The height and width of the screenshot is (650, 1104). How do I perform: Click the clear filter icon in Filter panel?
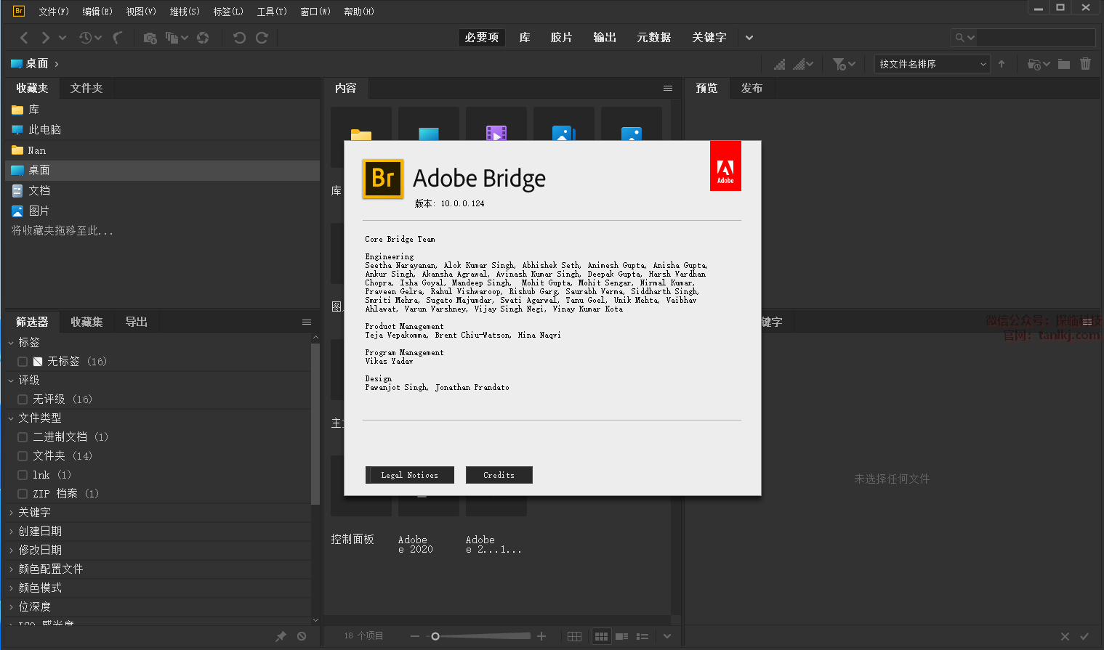point(302,636)
